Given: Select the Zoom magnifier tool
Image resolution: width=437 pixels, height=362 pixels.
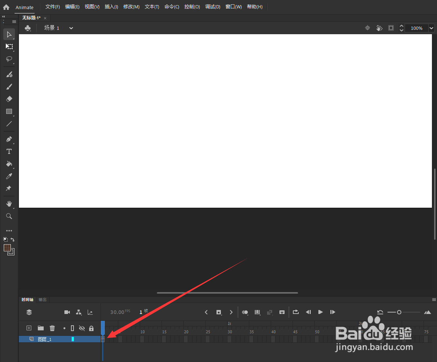Looking at the screenshot, I should point(9,216).
